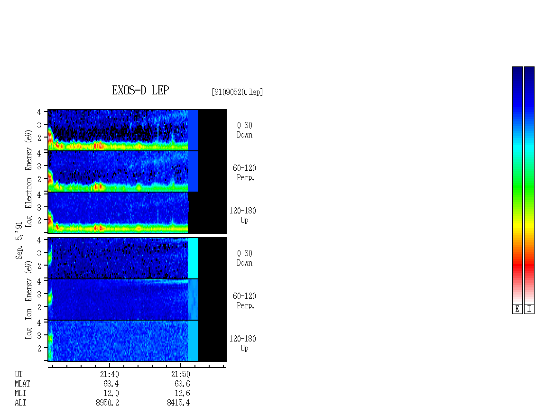Click the ion 60-120 Perp. spectrogram panel
Viewport: 536px width, 415px height.
point(137,299)
